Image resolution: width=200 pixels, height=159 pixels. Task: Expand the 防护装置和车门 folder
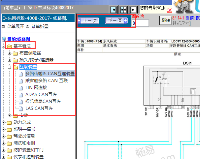click(3, 150)
